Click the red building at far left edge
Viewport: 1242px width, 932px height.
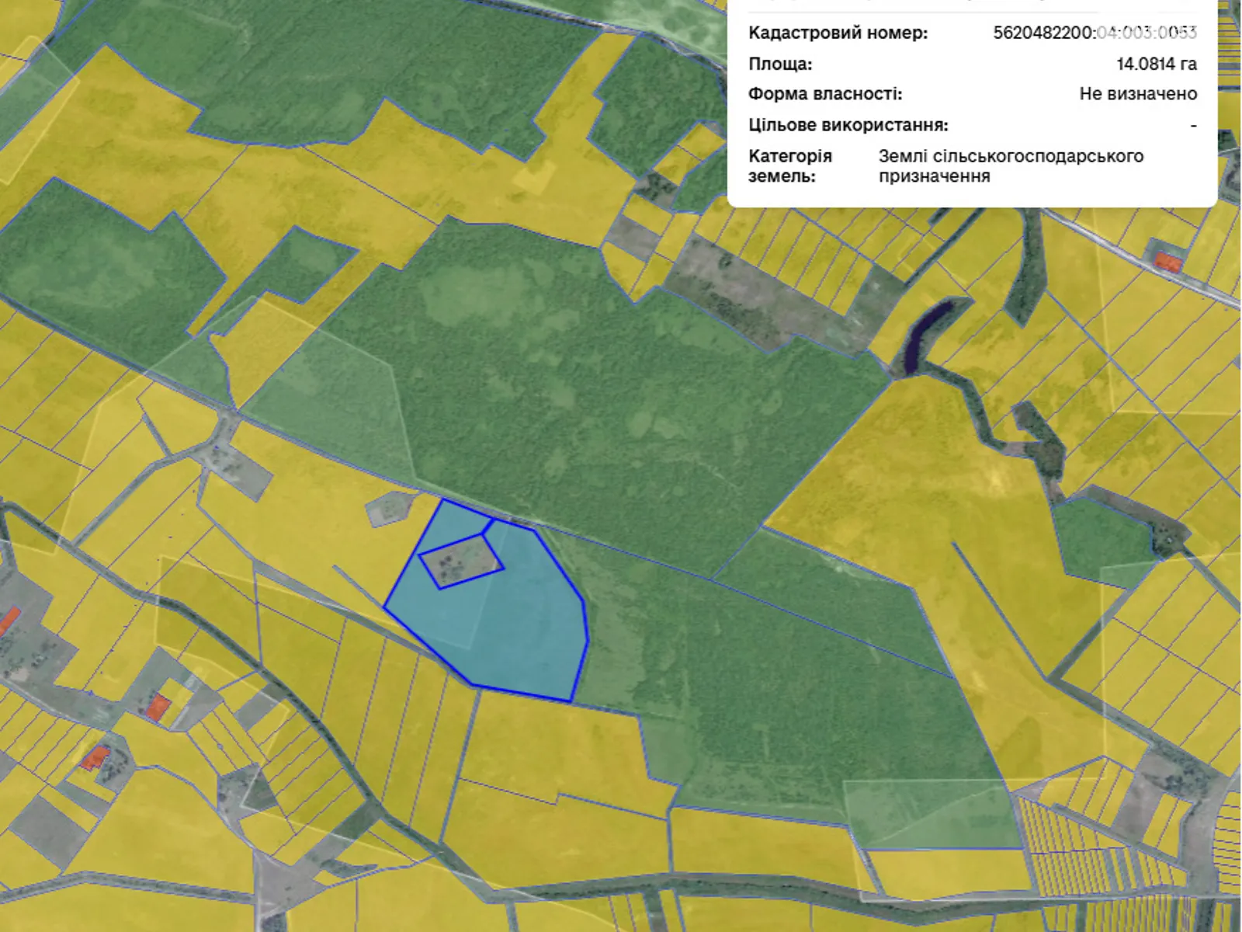click(x=8, y=621)
